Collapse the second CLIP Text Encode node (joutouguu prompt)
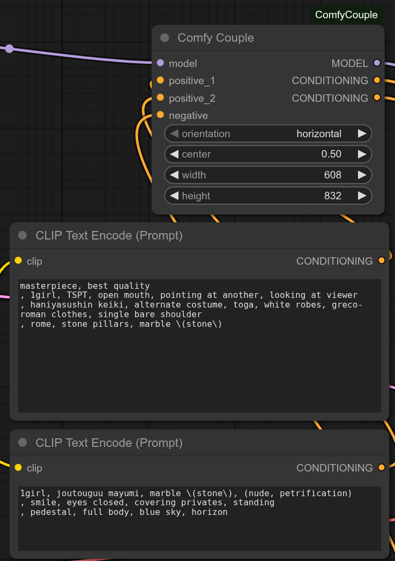Viewport: 395px width, 561px height. click(23, 442)
